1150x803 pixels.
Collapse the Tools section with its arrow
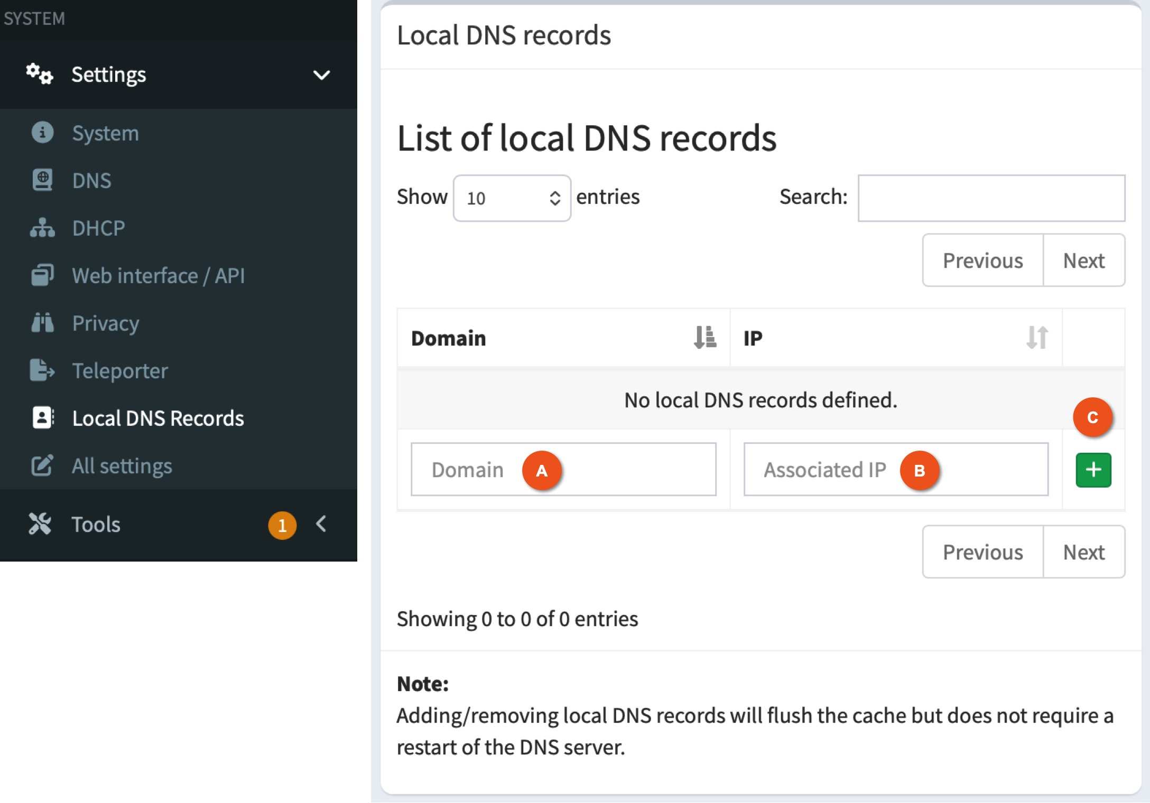click(x=321, y=524)
